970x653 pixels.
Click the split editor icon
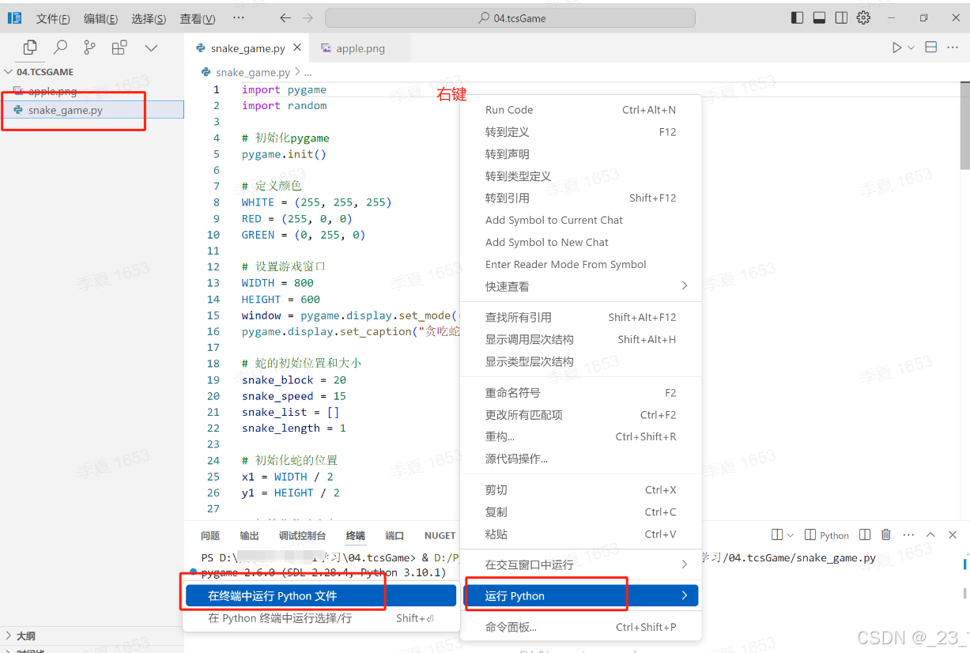931,47
